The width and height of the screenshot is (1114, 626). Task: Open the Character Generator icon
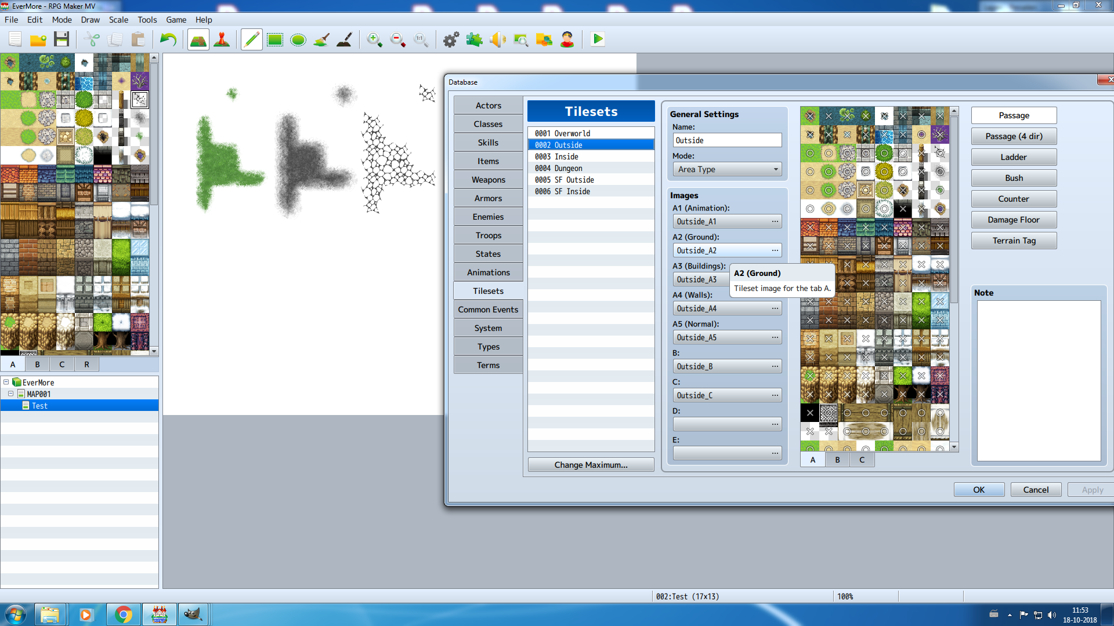(567, 39)
